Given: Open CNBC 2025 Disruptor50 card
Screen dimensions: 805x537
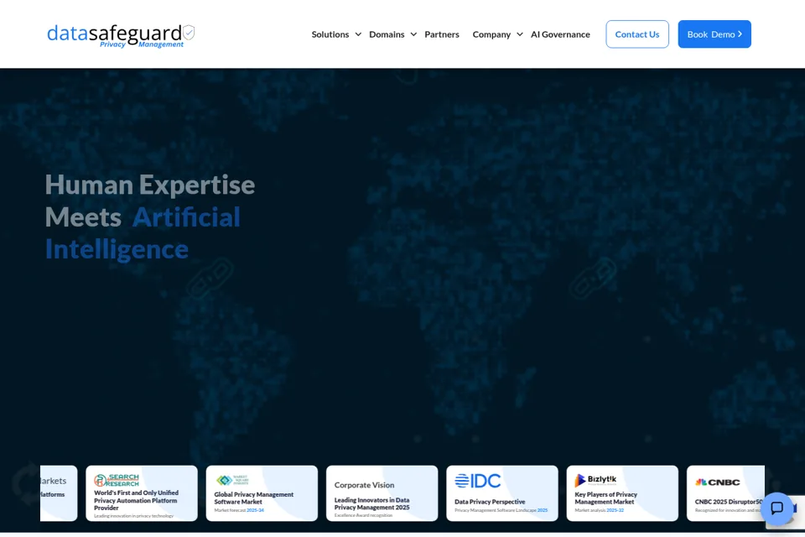Looking at the screenshot, I should click(725, 493).
